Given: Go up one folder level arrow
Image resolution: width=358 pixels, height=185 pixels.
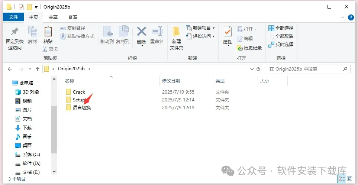Looking at the screenshot, I should (x=38, y=69).
